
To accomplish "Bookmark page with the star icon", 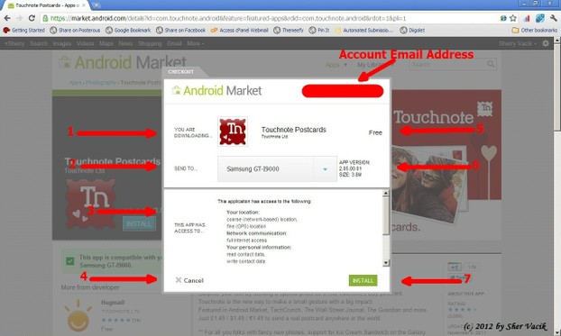I will click(x=513, y=18).
